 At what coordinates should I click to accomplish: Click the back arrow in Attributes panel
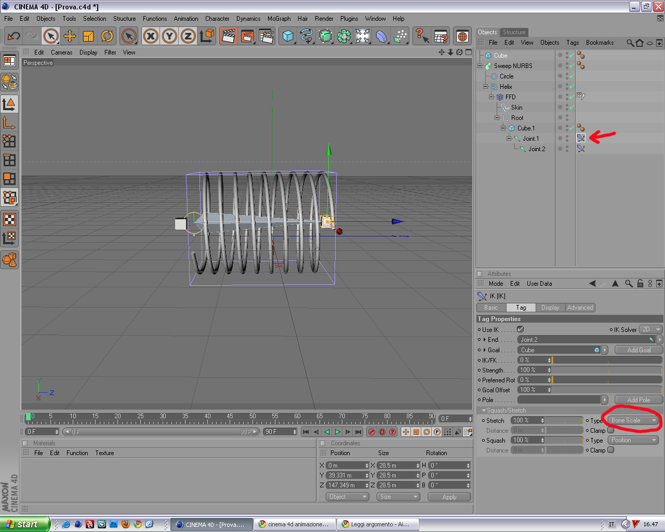click(592, 284)
